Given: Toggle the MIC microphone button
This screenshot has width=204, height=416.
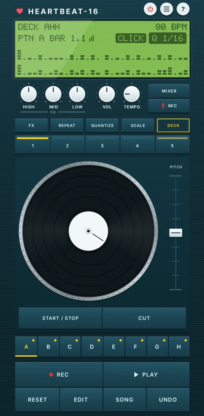Looking at the screenshot, I should [169, 106].
